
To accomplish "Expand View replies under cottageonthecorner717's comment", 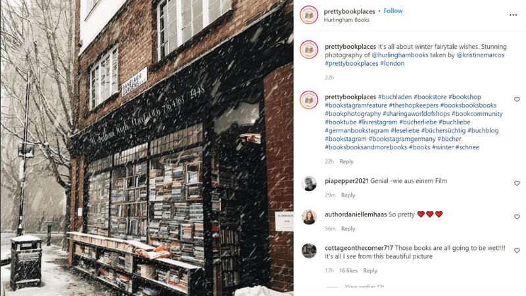I will point(364,287).
